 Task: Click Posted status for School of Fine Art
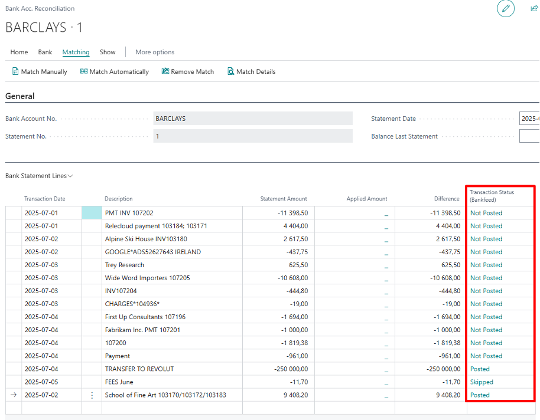point(480,395)
